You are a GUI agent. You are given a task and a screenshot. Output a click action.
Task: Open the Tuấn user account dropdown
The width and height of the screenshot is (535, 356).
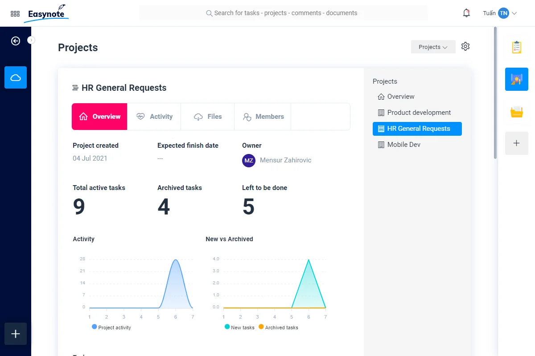[500, 13]
